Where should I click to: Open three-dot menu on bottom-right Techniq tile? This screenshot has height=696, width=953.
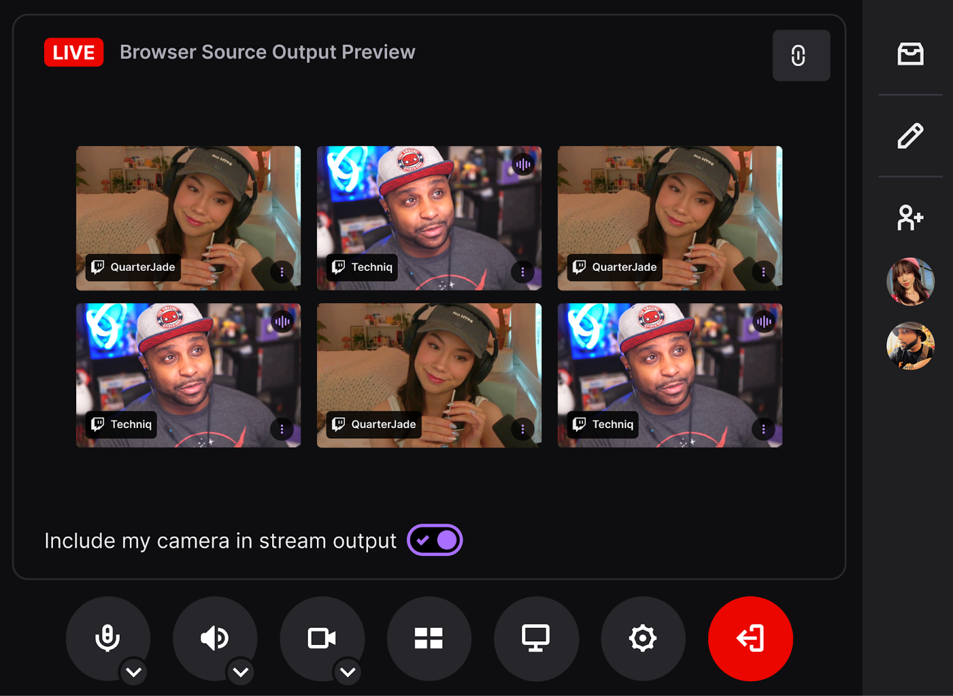click(763, 429)
